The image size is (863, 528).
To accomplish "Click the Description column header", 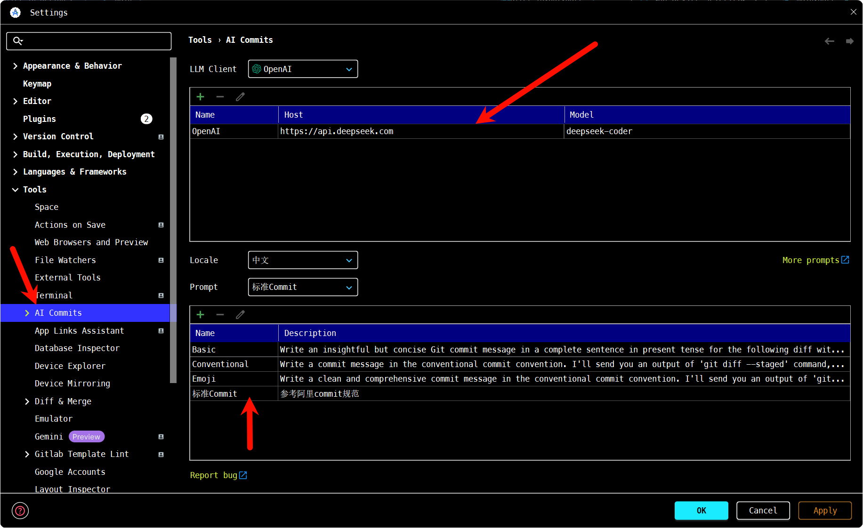I will coord(564,333).
